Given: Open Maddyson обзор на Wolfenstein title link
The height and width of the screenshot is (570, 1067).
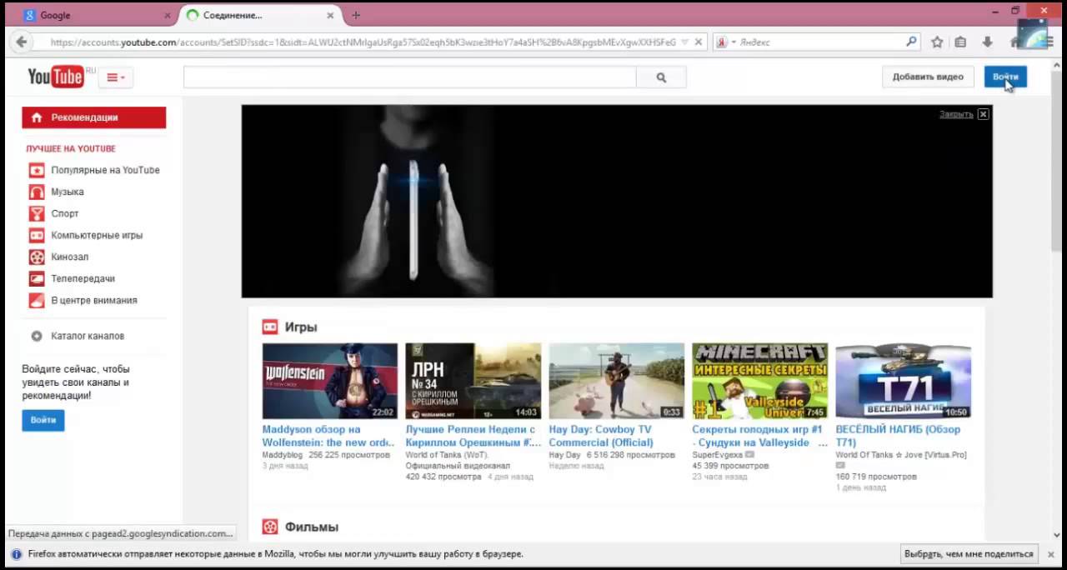Looking at the screenshot, I should coord(327,436).
